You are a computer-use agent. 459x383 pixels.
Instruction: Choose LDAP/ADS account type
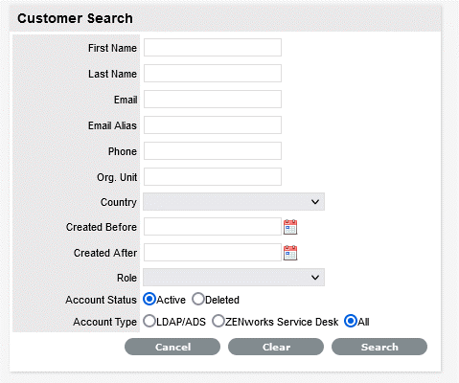[149, 321]
